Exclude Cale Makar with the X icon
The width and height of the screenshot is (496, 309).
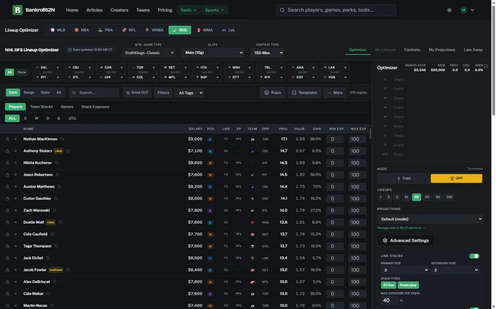(x=16, y=294)
